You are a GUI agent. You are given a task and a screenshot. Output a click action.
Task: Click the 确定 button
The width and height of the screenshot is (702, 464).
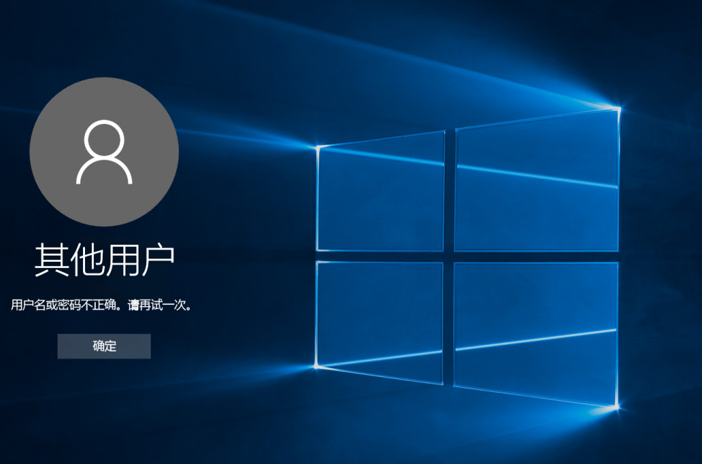pos(104,346)
